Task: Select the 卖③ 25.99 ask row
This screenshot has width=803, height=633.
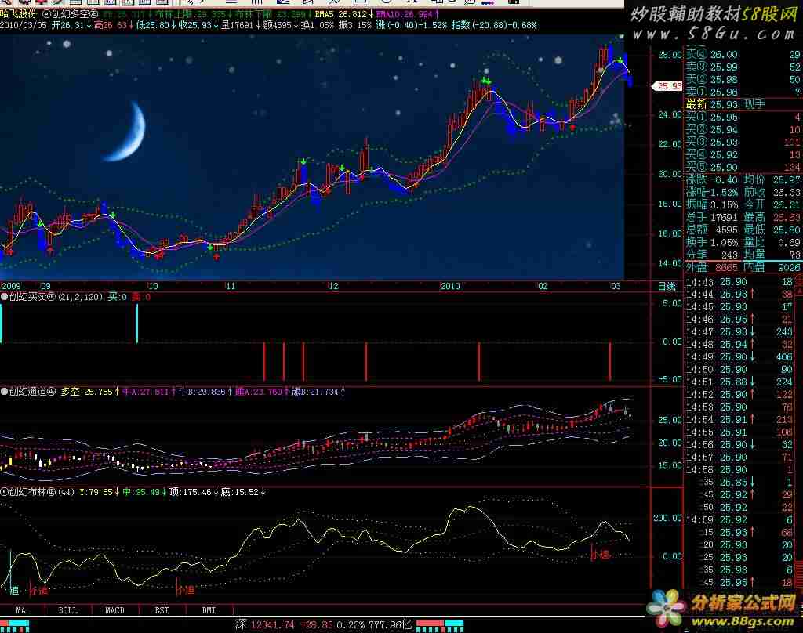Action: (x=743, y=67)
